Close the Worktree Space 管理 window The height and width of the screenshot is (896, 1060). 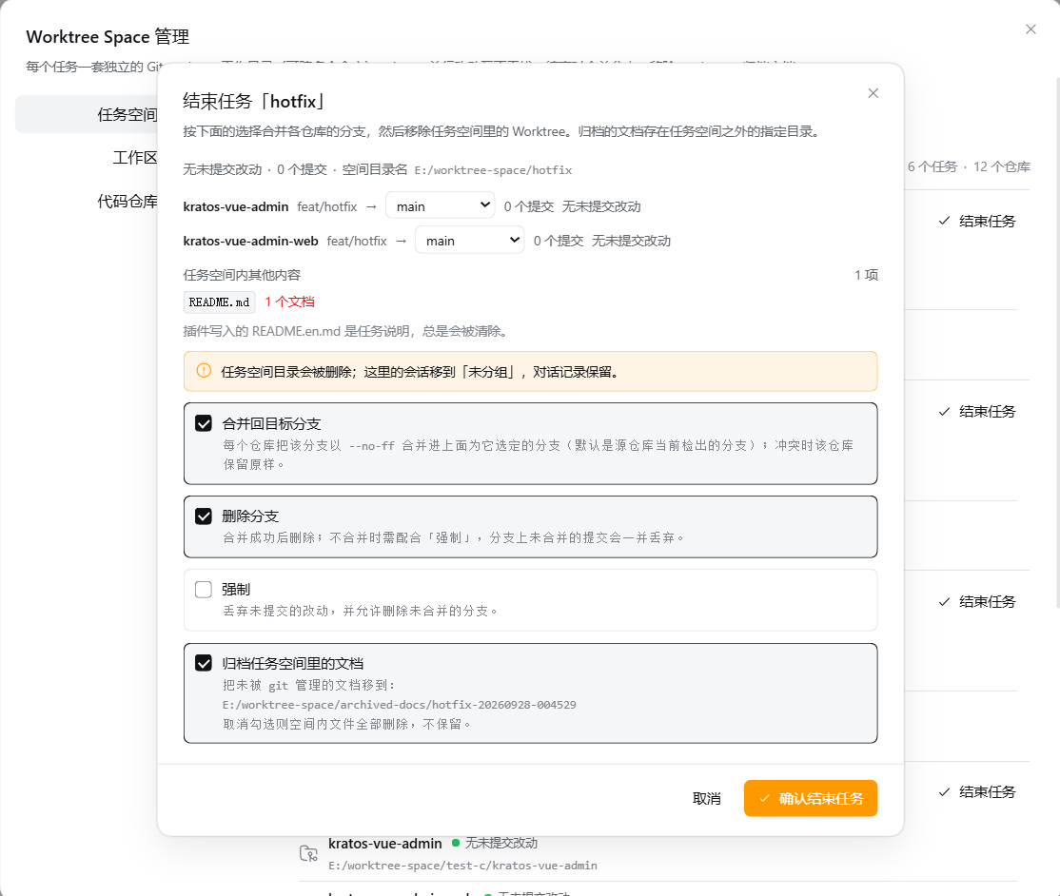(1031, 29)
